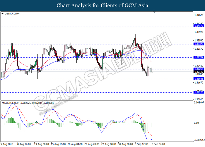Click the USDCAD,H4 chart label
The width and height of the screenshot is (205, 147).
[12, 14]
